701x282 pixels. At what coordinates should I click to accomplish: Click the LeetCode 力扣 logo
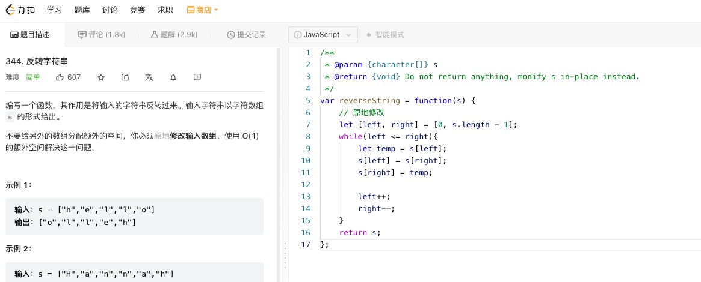coord(21,10)
